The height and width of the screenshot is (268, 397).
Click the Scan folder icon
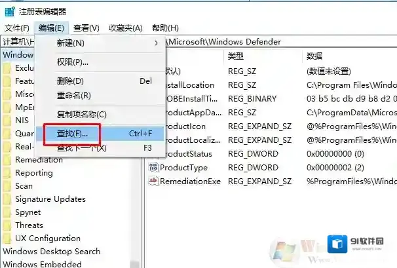tap(7, 186)
